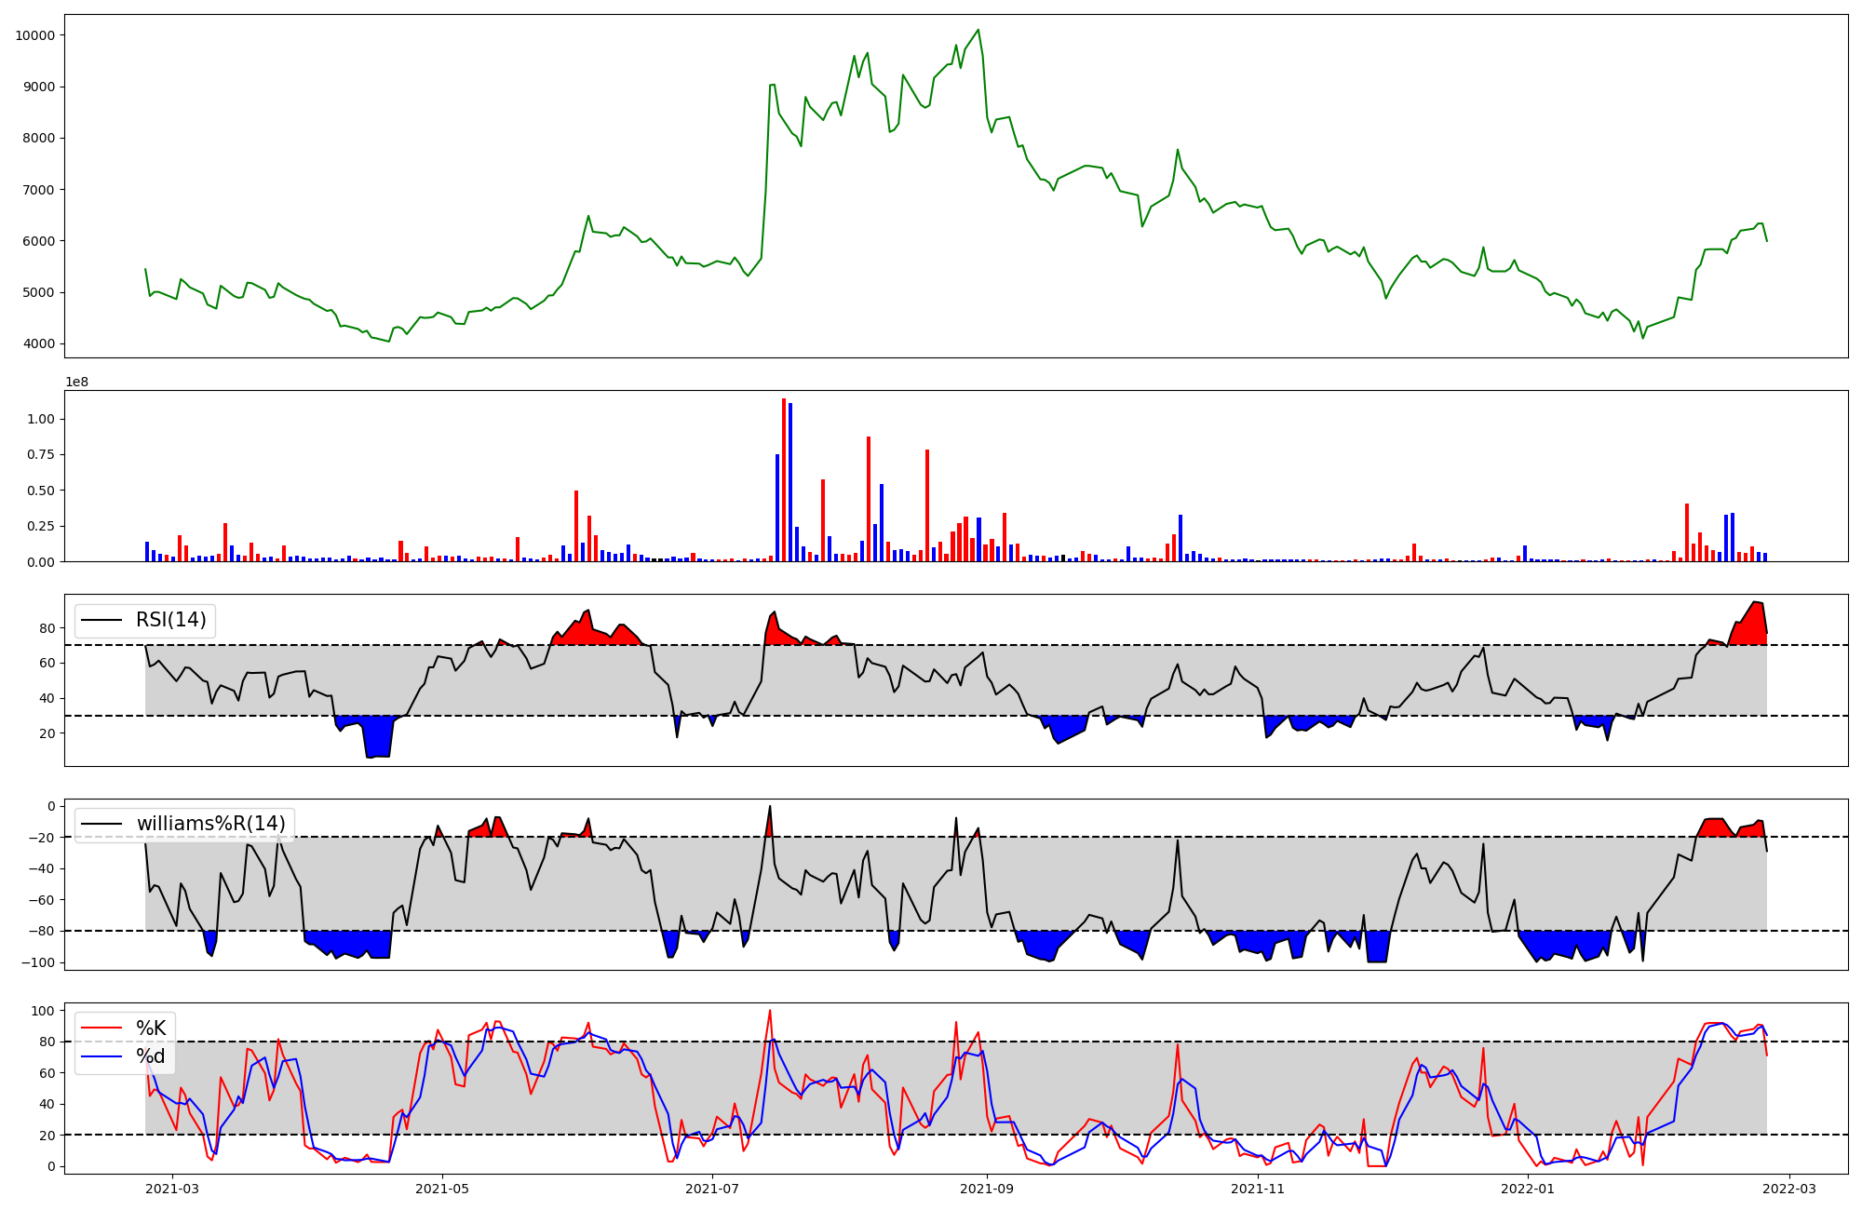Click the tallest blue volume bar
The height and width of the screenshot is (1210, 1862).
pos(790,482)
